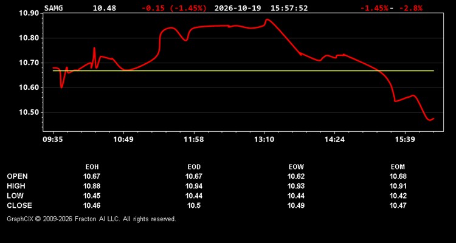Click the 10.80 price axis label
The width and height of the screenshot is (456, 243).
29,38
